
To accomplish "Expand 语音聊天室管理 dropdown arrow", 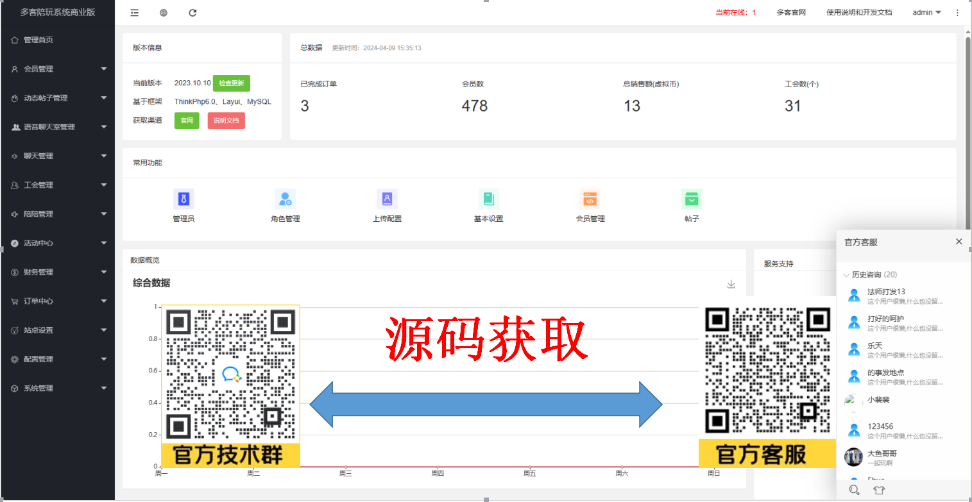I will [104, 127].
